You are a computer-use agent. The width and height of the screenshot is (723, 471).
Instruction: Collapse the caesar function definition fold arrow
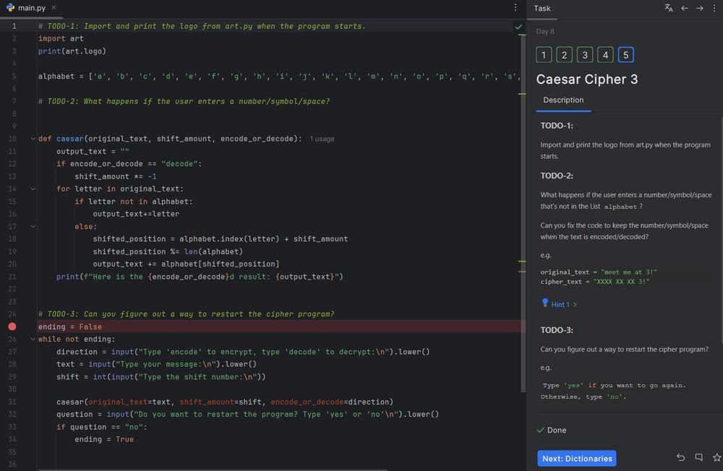pos(33,139)
